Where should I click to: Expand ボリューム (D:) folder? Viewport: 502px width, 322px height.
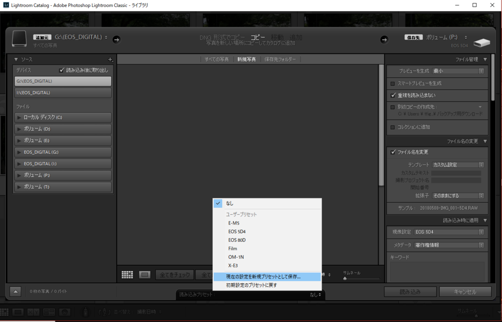click(x=19, y=129)
